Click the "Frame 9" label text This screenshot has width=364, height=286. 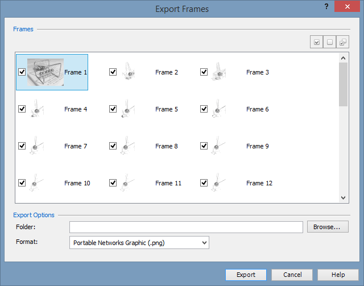258,146
